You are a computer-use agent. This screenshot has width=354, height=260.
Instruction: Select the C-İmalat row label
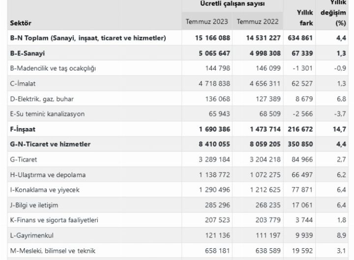23,83
